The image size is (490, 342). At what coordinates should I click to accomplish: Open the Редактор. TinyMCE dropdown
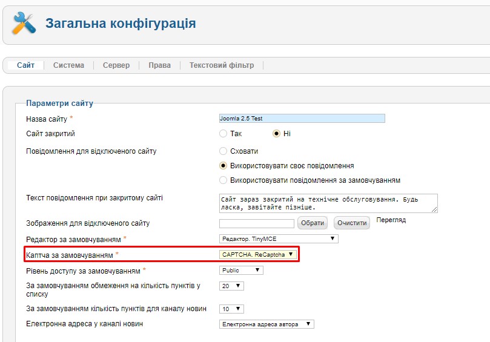point(279,239)
